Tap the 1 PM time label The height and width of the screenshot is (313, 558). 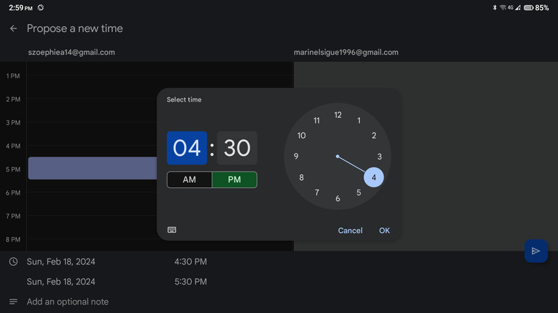13,76
